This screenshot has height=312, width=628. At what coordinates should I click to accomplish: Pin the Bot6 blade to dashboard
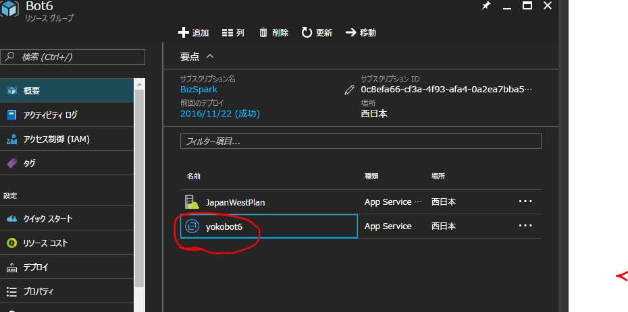pos(486,5)
